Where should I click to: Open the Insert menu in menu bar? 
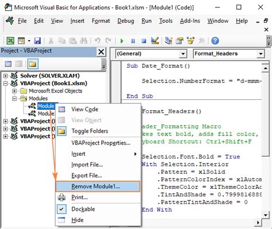[x=77, y=21]
